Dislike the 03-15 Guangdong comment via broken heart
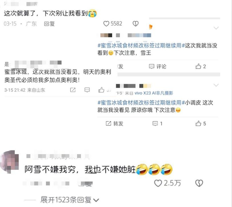232x207 pixels. tap(135, 24)
